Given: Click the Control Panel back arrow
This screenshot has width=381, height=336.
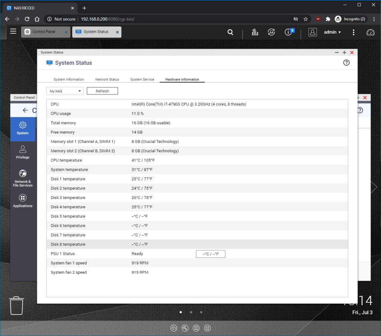Looking at the screenshot, I should click(x=25, y=110).
